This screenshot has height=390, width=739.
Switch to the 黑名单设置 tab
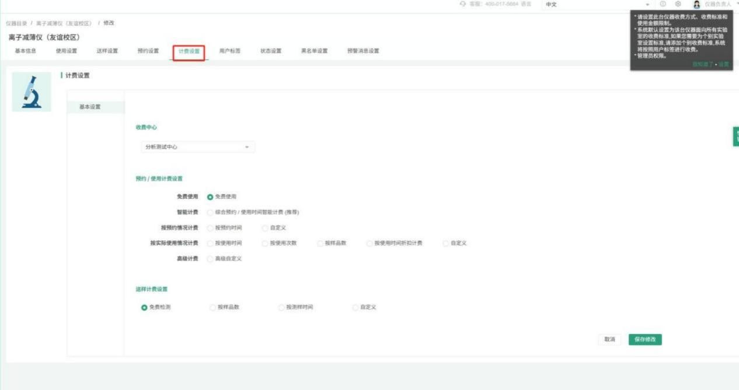coord(315,51)
